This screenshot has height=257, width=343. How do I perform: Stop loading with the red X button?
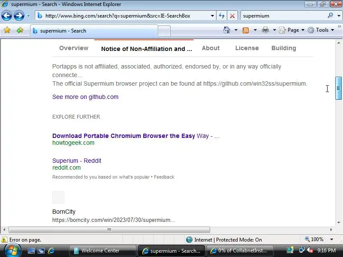click(232, 16)
